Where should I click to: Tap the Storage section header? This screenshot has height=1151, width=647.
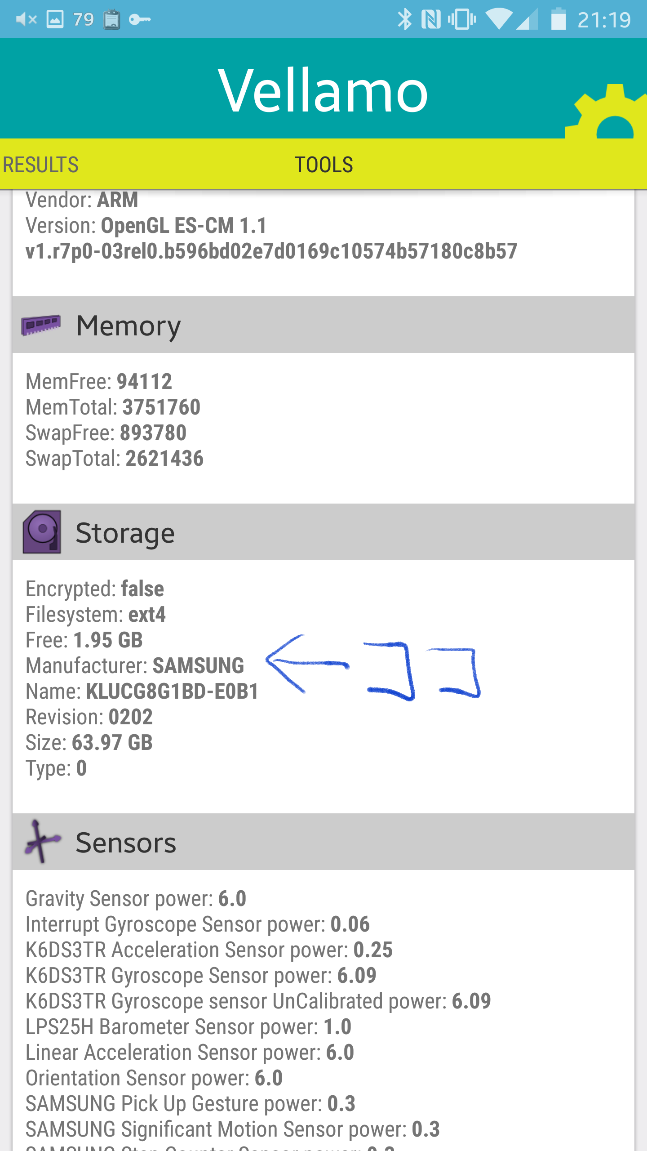click(x=323, y=532)
